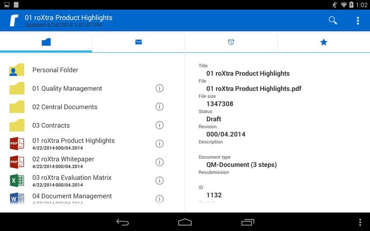Open search with the magnifier icon
This screenshot has height=231, width=370.
pos(333,21)
